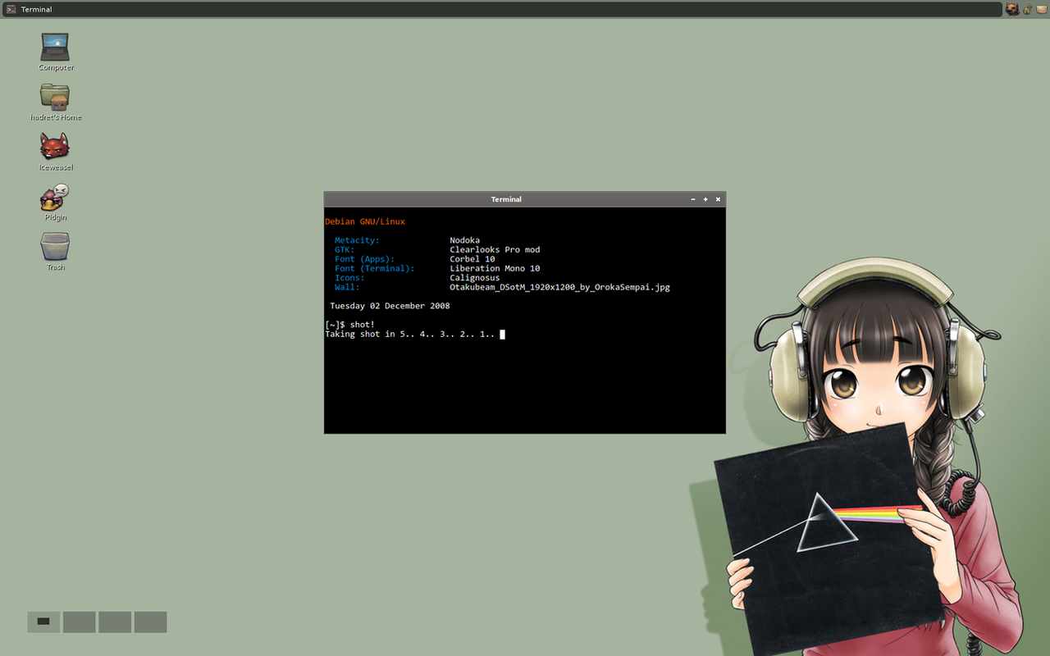
Task: Click the 'Liberation Mono 10' value
Action: click(495, 268)
